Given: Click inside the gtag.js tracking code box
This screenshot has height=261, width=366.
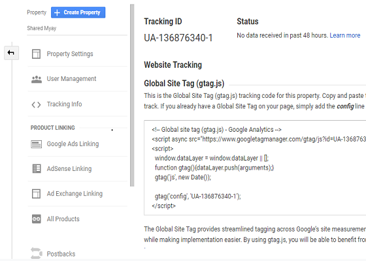Looking at the screenshot, I should point(255,168).
